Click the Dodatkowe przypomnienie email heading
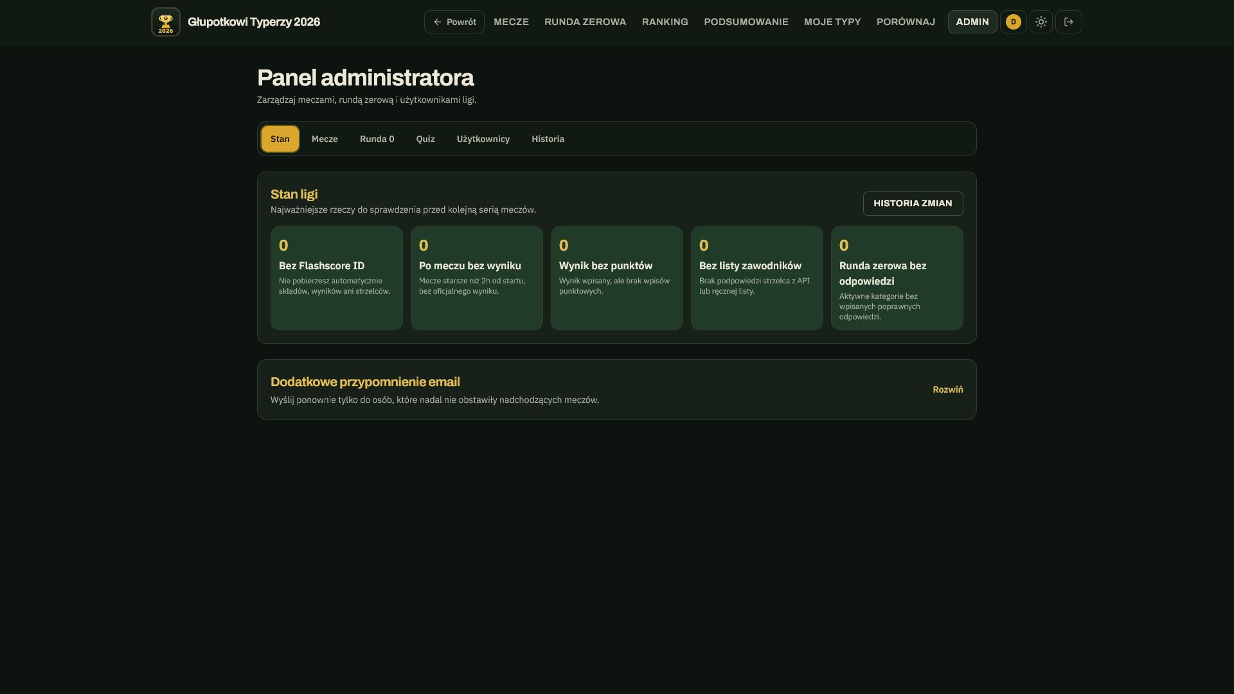The image size is (1234, 694). (365, 382)
